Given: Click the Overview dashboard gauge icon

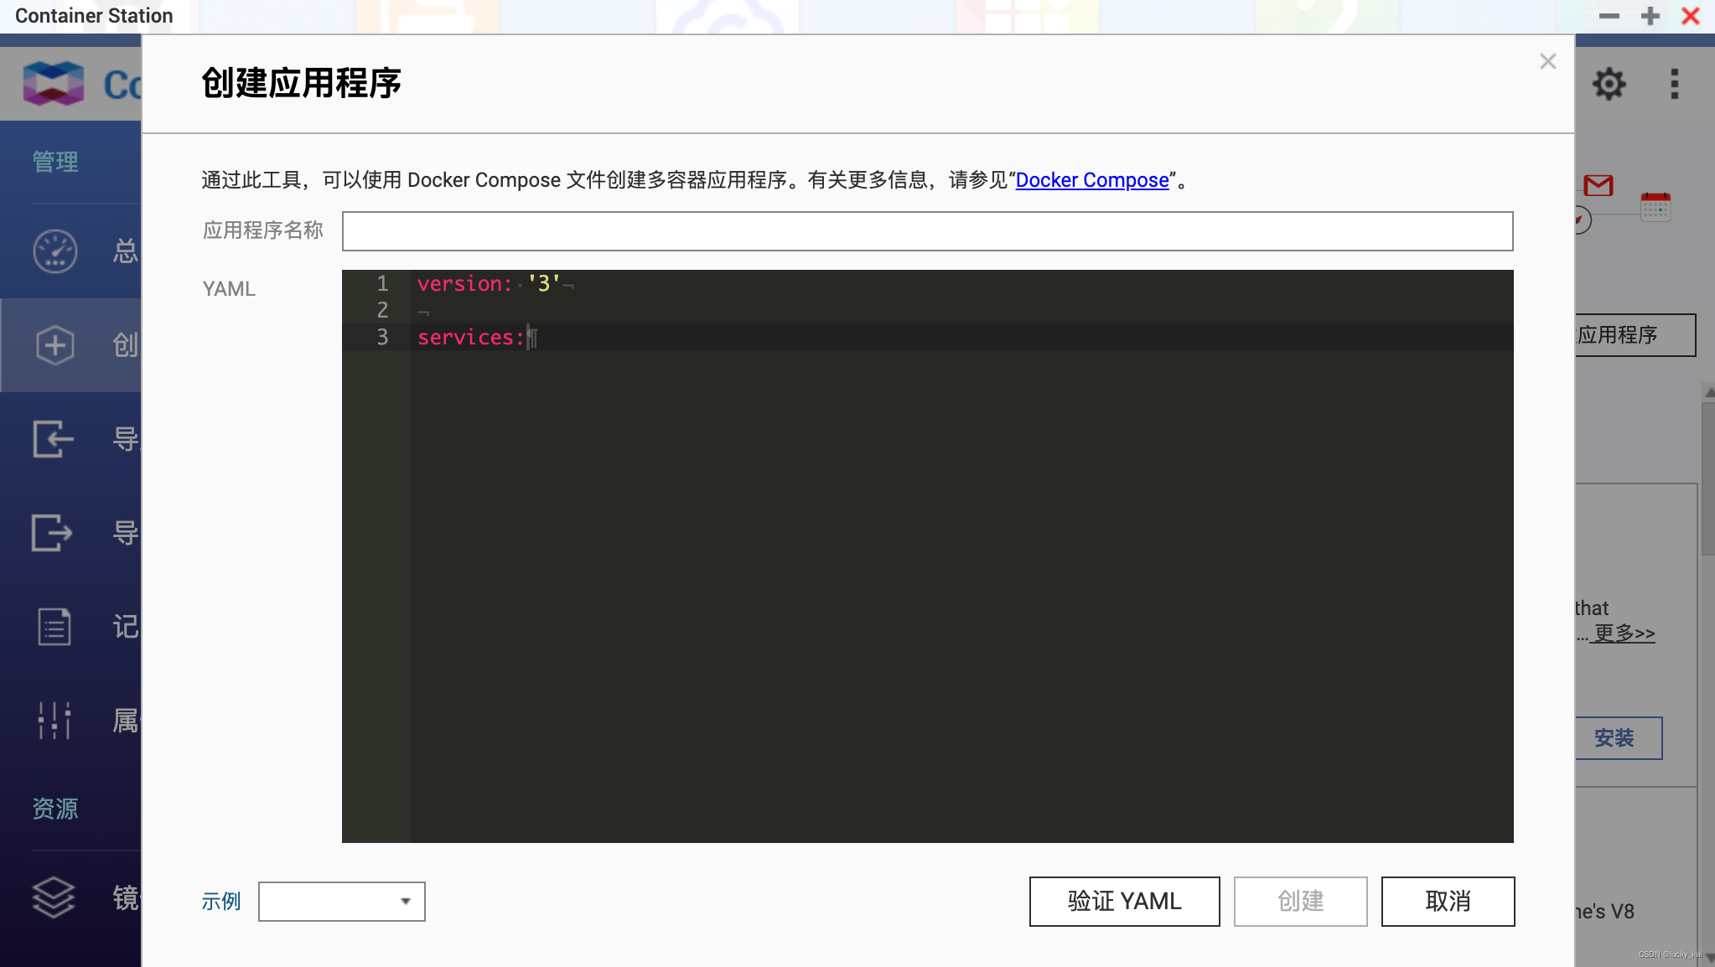Looking at the screenshot, I should point(55,251).
